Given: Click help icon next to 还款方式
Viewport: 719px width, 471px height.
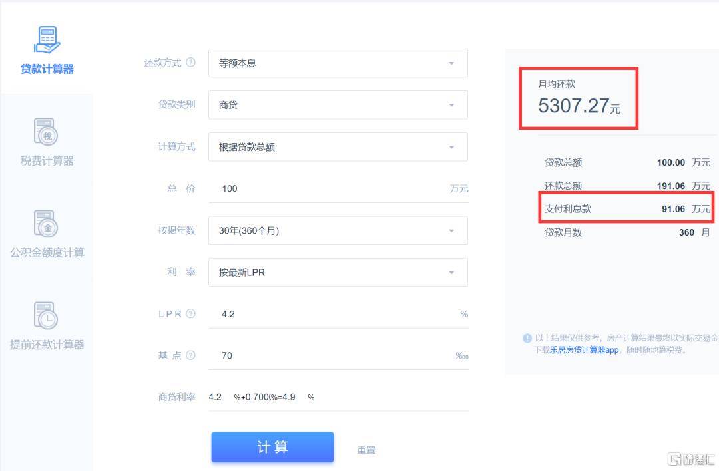Looking at the screenshot, I should coord(191,63).
